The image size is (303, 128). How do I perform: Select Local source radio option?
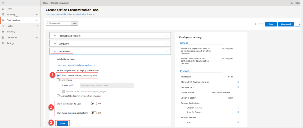click(58, 80)
